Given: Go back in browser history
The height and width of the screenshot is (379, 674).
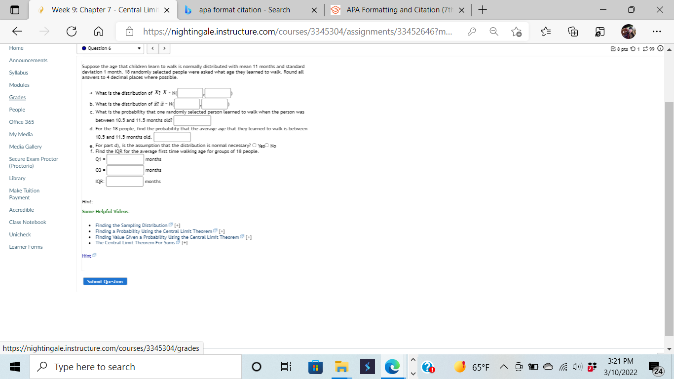Looking at the screenshot, I should click(x=17, y=32).
